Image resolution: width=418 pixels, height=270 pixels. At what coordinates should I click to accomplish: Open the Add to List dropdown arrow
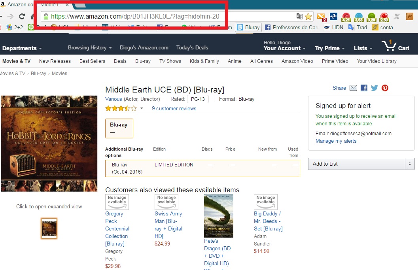410,164
